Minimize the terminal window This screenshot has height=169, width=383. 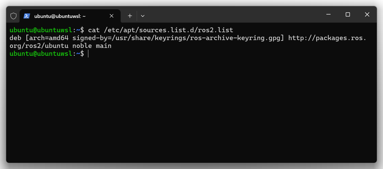pos(329,15)
